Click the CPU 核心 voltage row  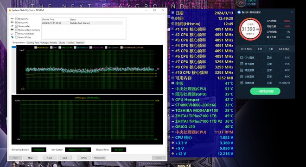click(202, 137)
